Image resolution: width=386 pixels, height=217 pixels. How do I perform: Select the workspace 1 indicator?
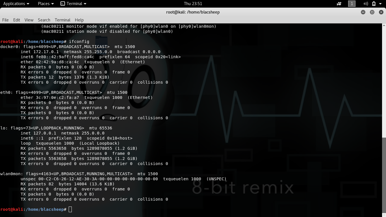(x=352, y=4)
